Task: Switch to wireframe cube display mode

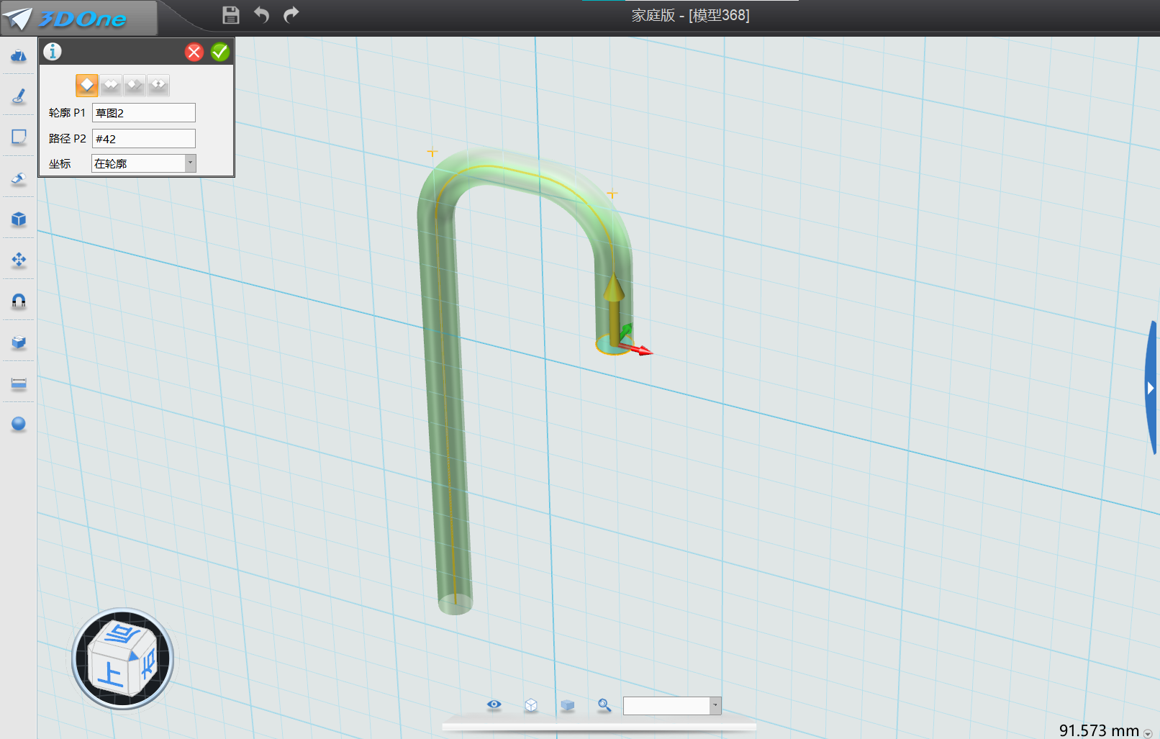Action: pyautogui.click(x=531, y=705)
